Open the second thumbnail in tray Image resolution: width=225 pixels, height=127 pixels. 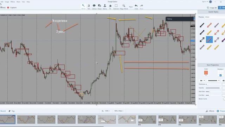[x=26, y=119]
